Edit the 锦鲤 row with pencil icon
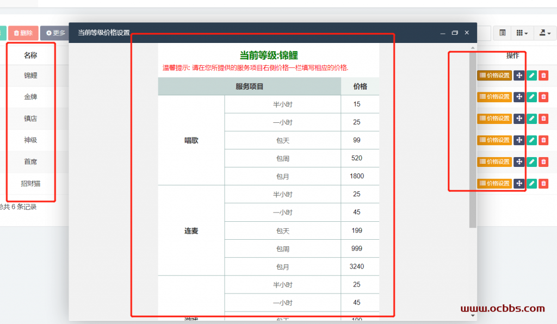The image size is (557, 324). tap(531, 75)
